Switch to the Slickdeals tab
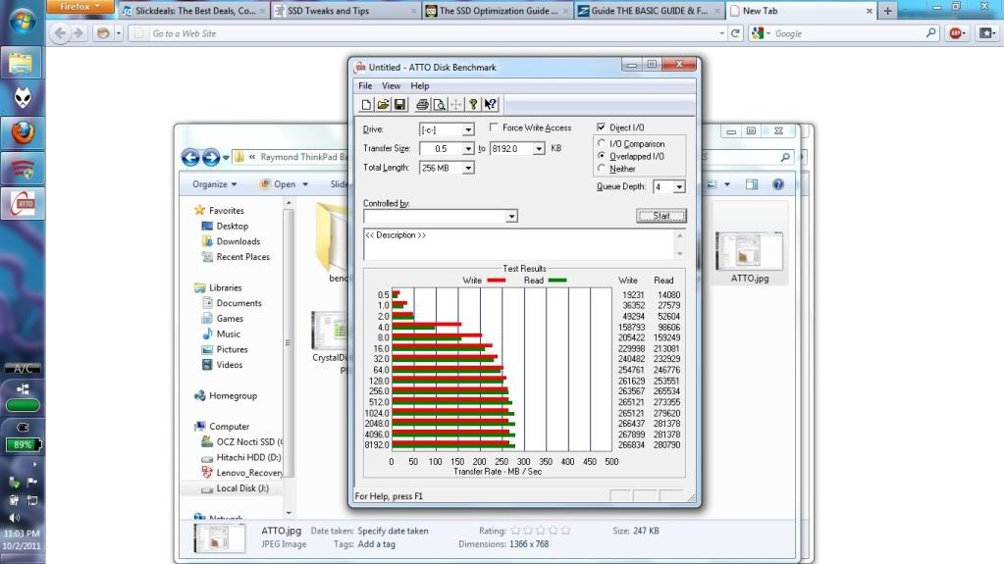Image resolution: width=1004 pixels, height=564 pixels. click(x=194, y=11)
